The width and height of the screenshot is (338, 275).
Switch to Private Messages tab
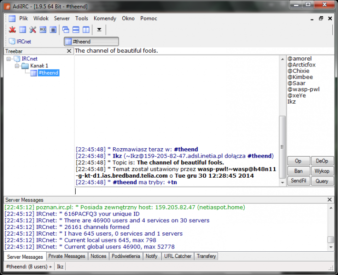click(67, 256)
